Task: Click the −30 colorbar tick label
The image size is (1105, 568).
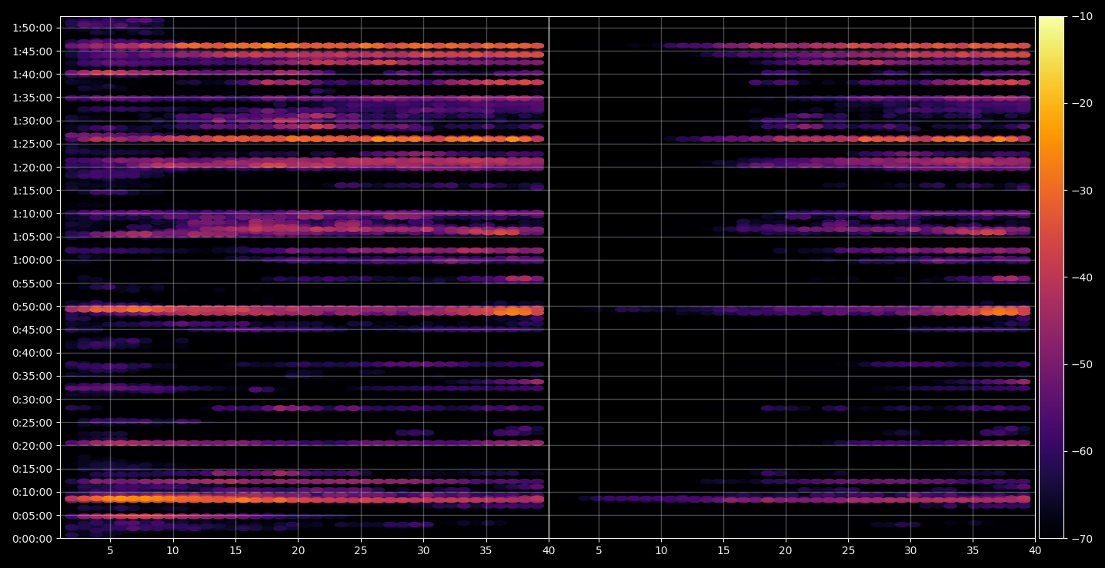Action: [x=1081, y=191]
